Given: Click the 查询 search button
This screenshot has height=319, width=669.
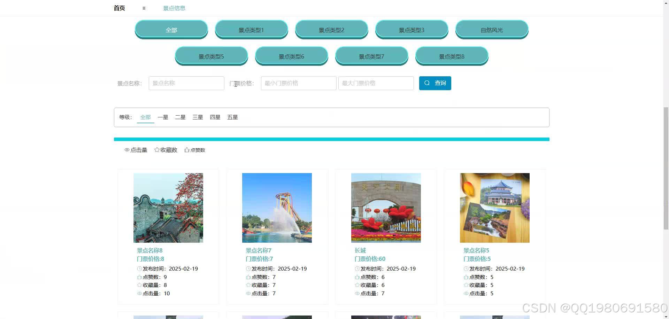Looking at the screenshot, I should pos(435,83).
